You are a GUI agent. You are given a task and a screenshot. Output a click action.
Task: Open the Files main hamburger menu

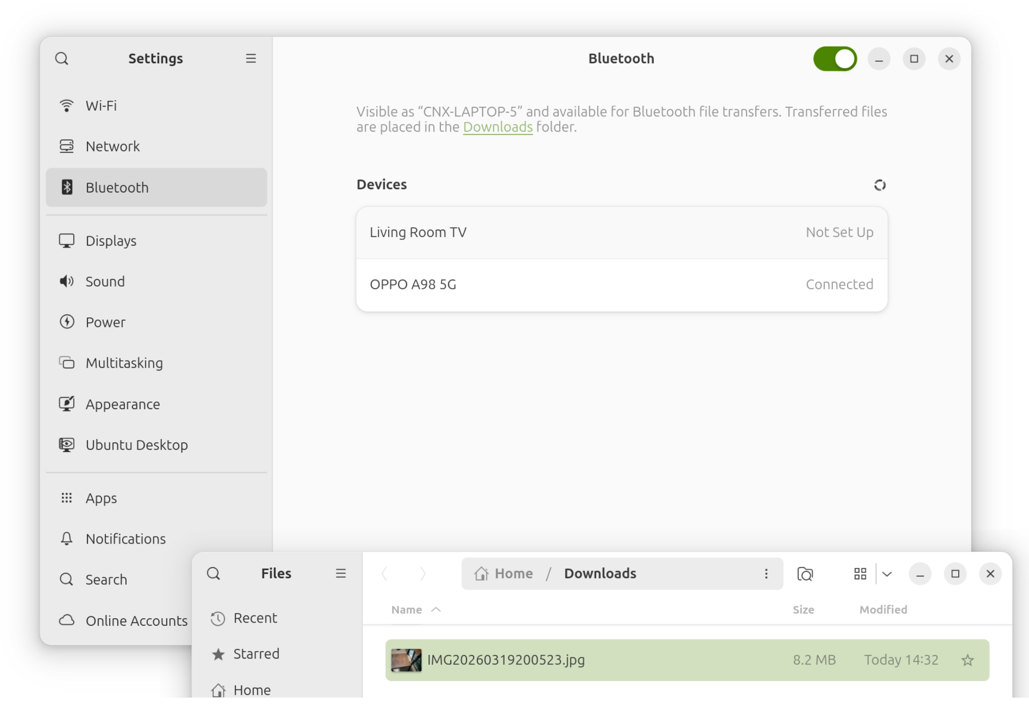tap(341, 574)
